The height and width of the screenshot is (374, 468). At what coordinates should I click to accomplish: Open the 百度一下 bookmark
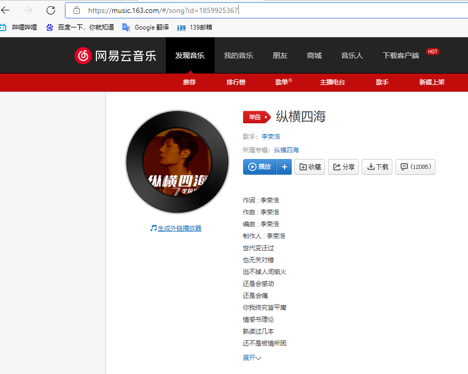pyautogui.click(x=80, y=27)
